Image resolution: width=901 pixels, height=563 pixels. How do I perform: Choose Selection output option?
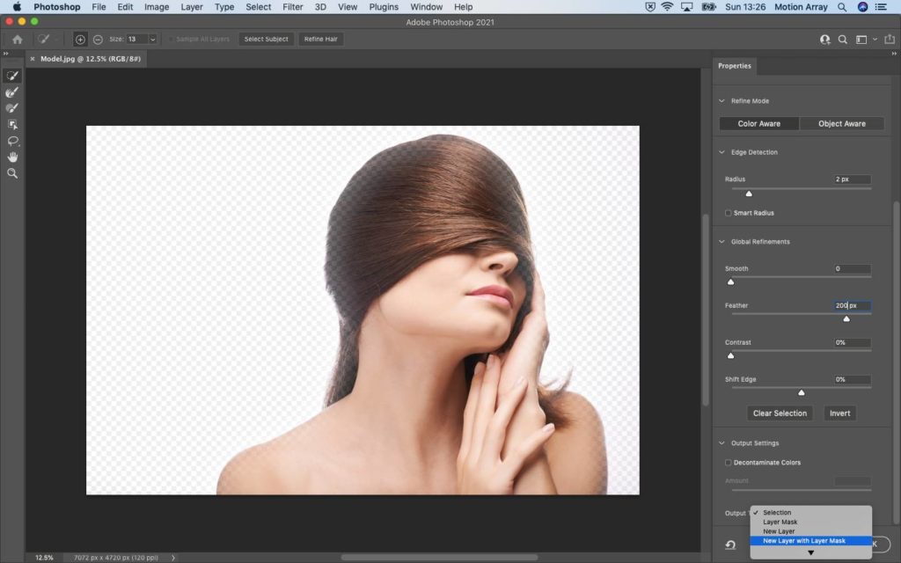coord(810,513)
